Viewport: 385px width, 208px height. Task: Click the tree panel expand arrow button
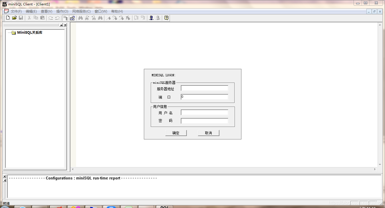pyautogui.click(x=61, y=25)
